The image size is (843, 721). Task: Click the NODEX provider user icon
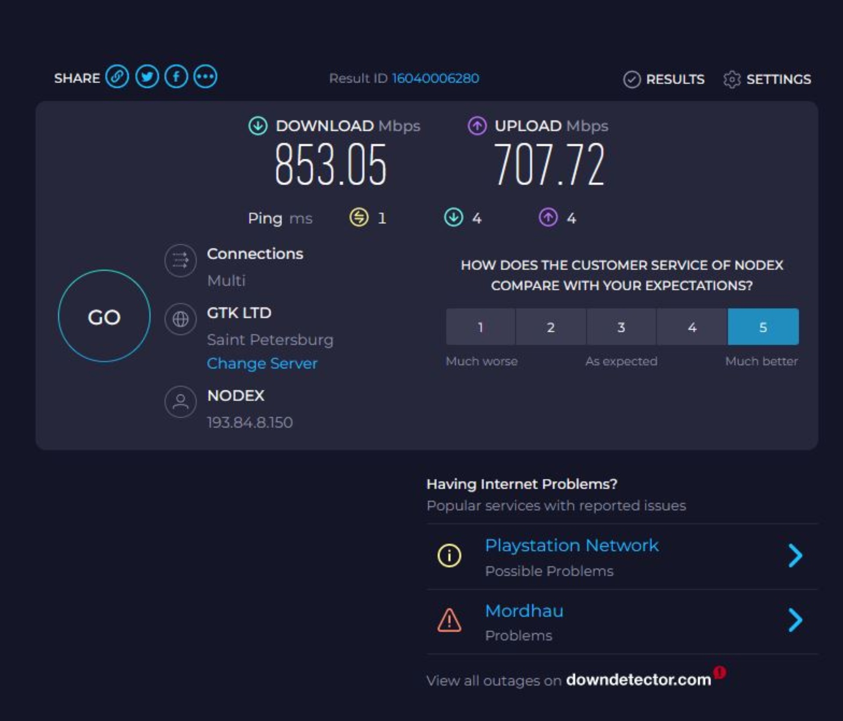180,402
